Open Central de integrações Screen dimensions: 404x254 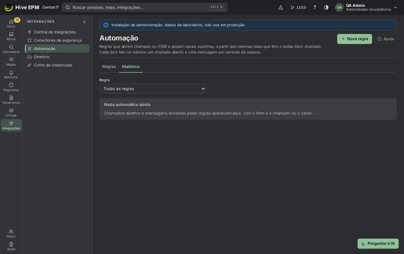(57, 32)
